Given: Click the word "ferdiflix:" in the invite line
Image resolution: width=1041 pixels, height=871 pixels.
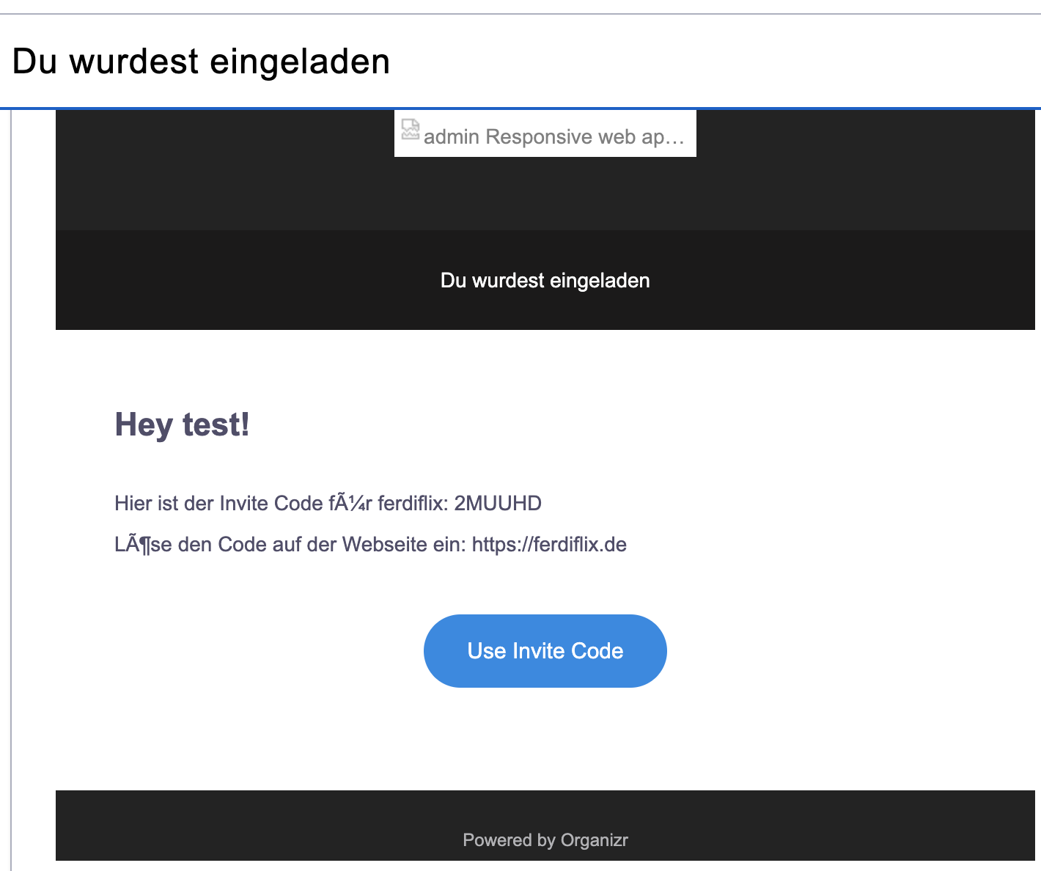Looking at the screenshot, I should 413,504.
